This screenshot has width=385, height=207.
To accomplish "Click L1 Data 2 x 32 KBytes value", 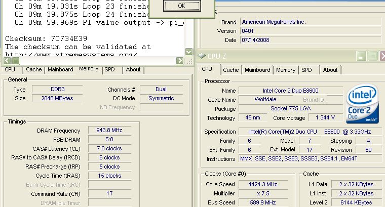I will coord(356,184).
